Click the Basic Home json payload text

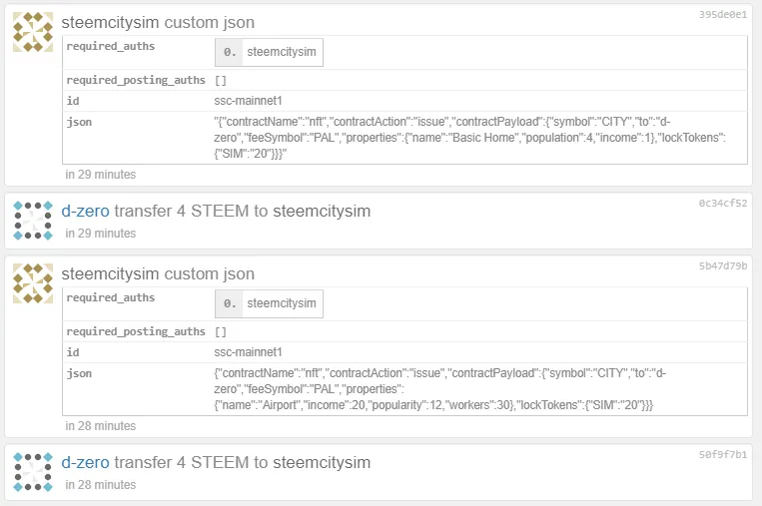(469, 138)
